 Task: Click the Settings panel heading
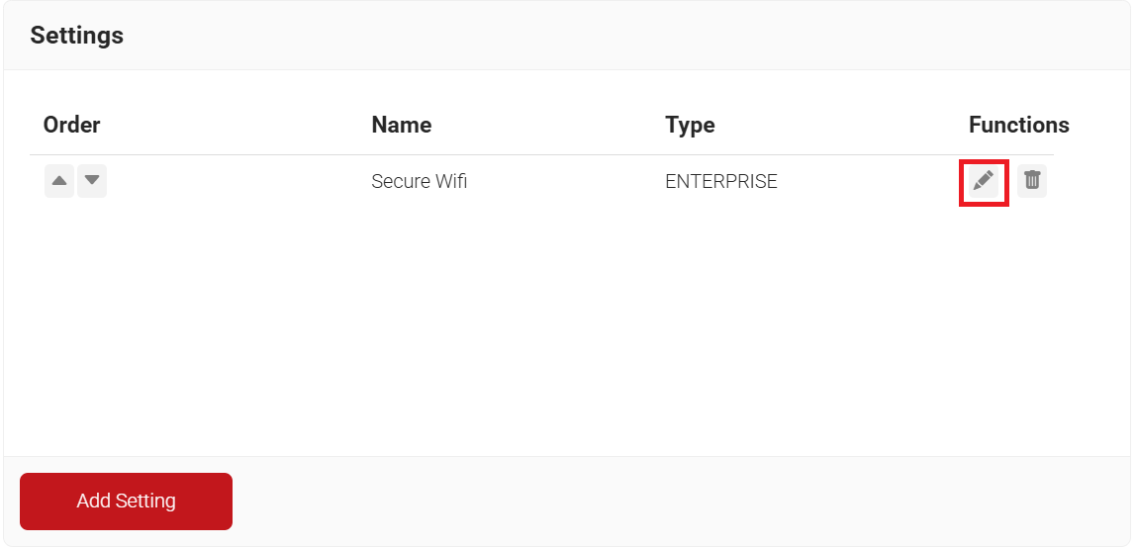(x=77, y=36)
